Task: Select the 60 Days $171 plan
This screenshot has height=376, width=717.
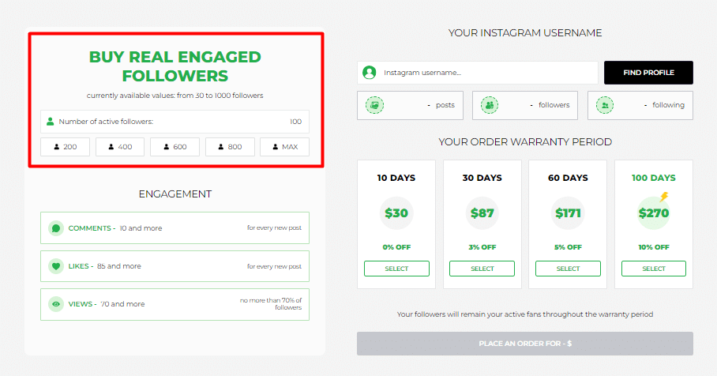Action: pyautogui.click(x=568, y=269)
